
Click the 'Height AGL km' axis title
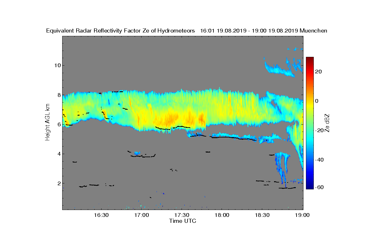click(x=47, y=122)
